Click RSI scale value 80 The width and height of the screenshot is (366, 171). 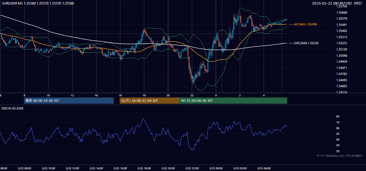click(338, 117)
